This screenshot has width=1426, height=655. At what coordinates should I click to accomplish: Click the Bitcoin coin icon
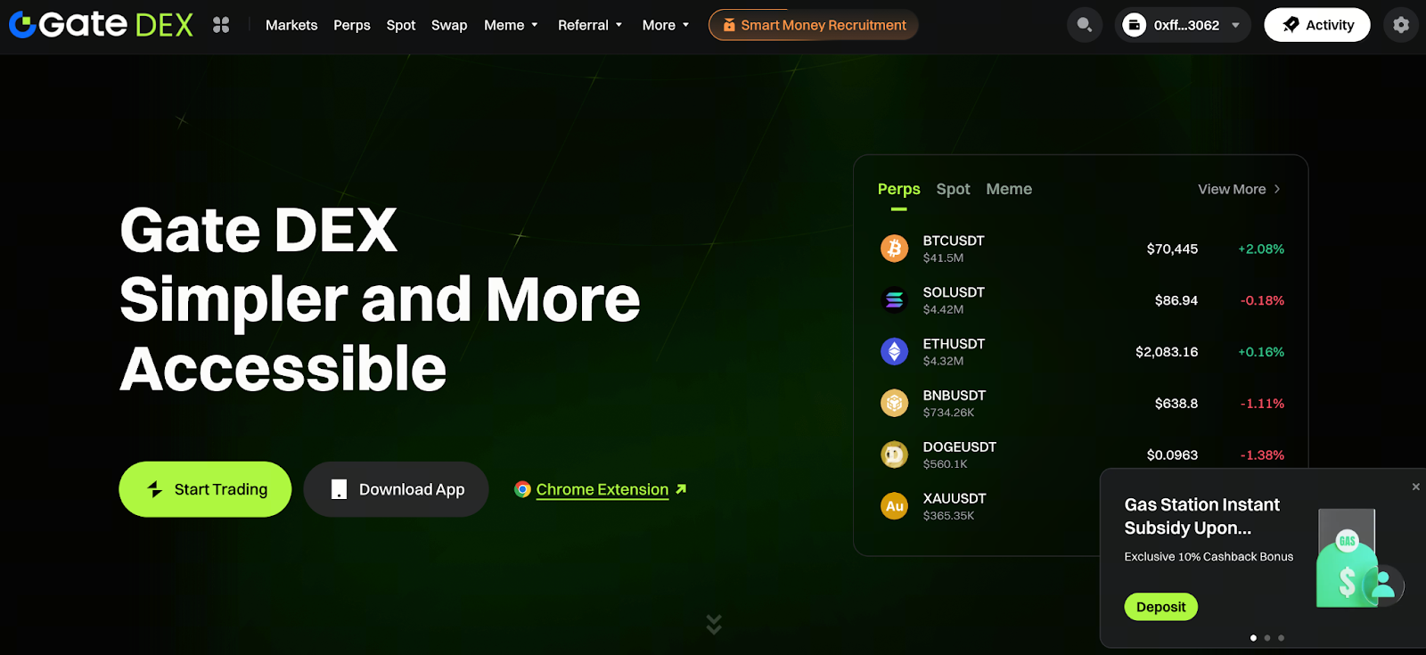[894, 248]
